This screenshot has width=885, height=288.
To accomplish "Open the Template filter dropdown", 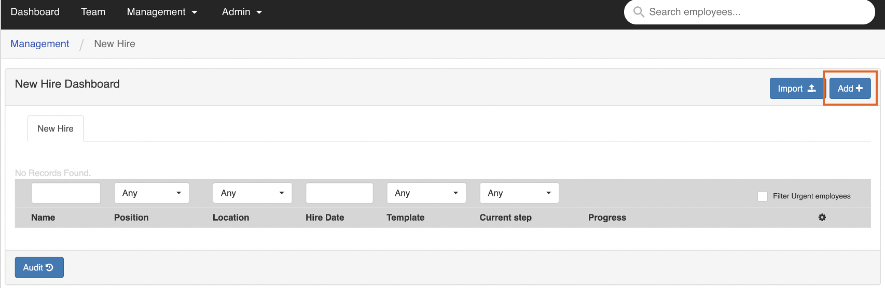I will pyautogui.click(x=426, y=193).
